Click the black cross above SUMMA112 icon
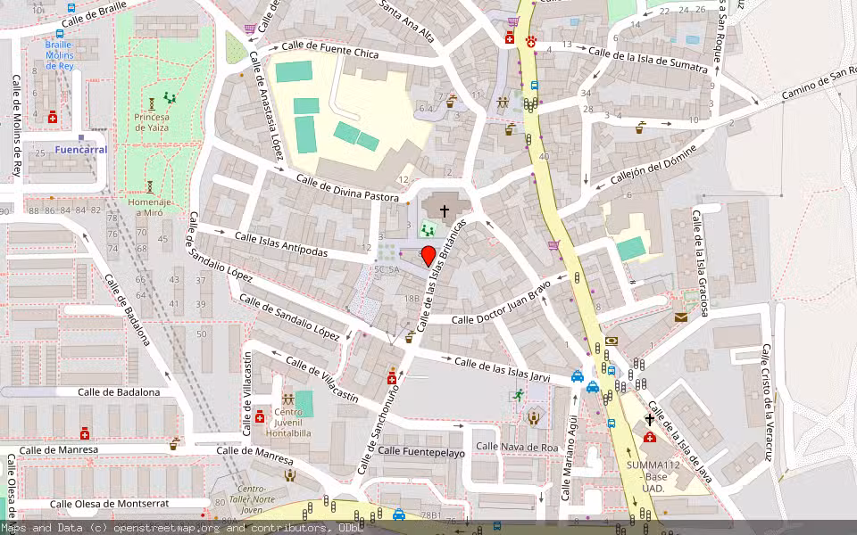 coord(649,419)
